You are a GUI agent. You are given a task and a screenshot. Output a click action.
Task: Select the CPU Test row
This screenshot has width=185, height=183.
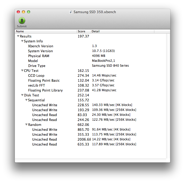(91, 71)
